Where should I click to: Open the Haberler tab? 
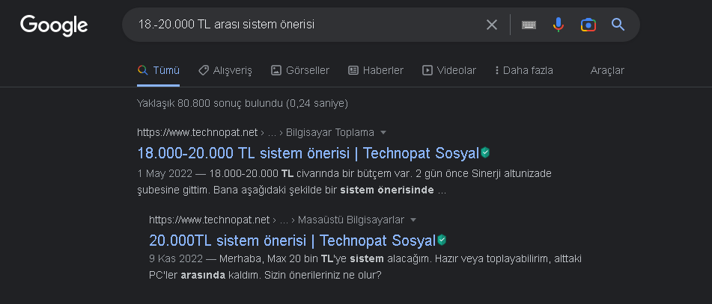click(x=376, y=70)
